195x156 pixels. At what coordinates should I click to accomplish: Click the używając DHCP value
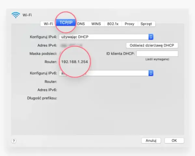click(x=75, y=37)
